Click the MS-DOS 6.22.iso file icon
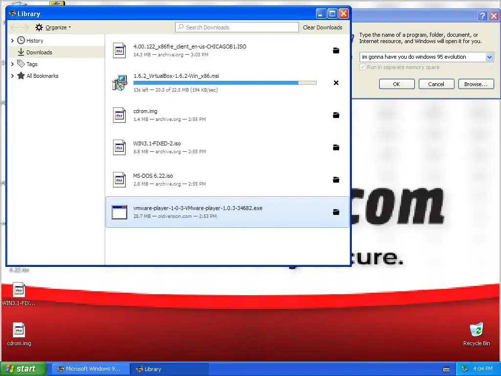The height and width of the screenshot is (376, 501). click(119, 180)
